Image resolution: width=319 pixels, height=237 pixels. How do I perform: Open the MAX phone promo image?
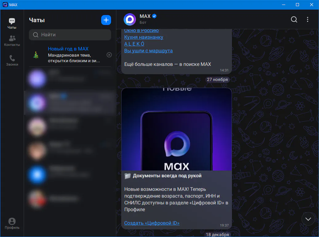point(177,129)
